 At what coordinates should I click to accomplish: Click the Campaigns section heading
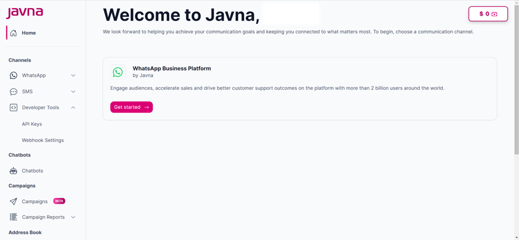click(22, 186)
